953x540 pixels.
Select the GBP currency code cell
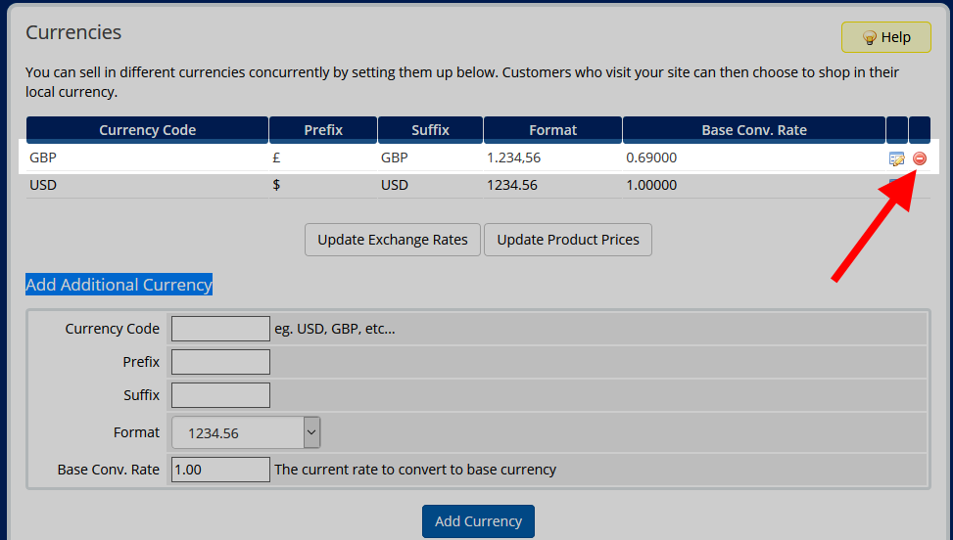click(44, 157)
